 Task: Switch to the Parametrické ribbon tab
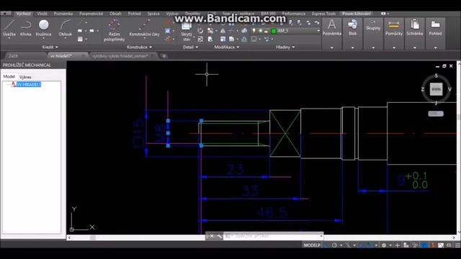click(x=91, y=14)
